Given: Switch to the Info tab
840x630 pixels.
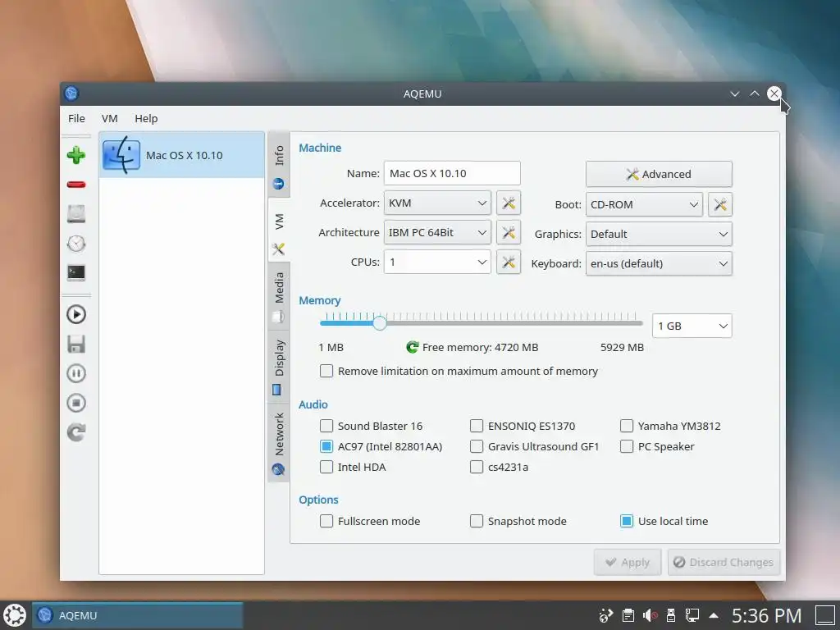Looking at the screenshot, I should (x=279, y=165).
